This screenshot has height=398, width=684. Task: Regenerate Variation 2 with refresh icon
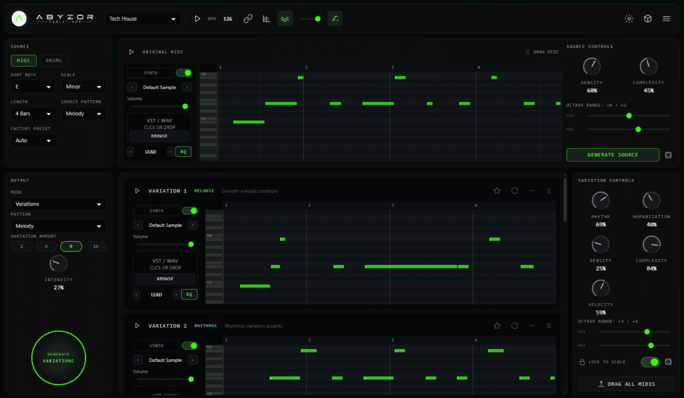tap(515, 326)
